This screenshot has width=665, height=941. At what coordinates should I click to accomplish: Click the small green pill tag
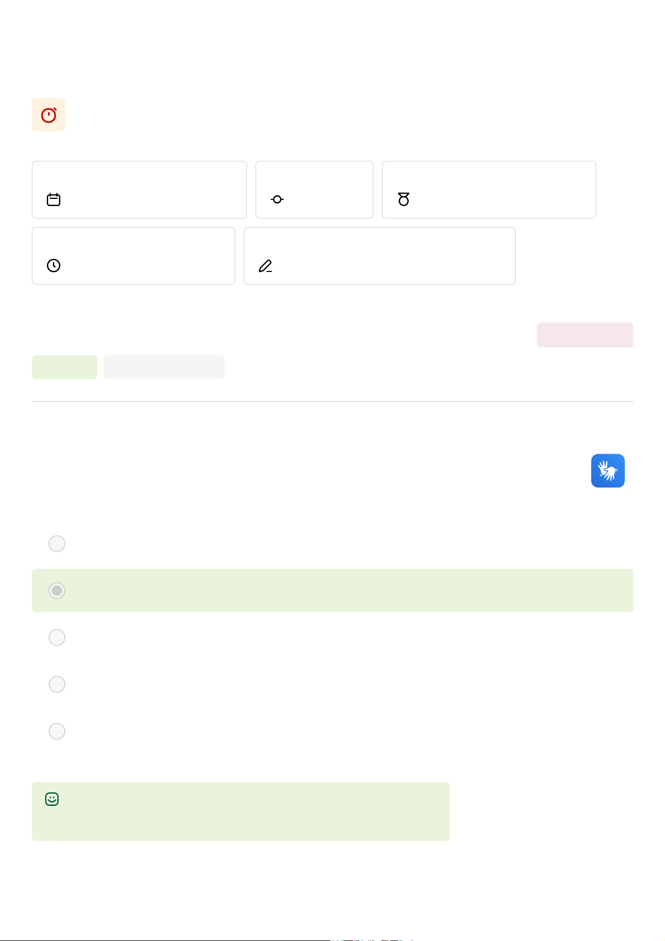(x=64, y=367)
